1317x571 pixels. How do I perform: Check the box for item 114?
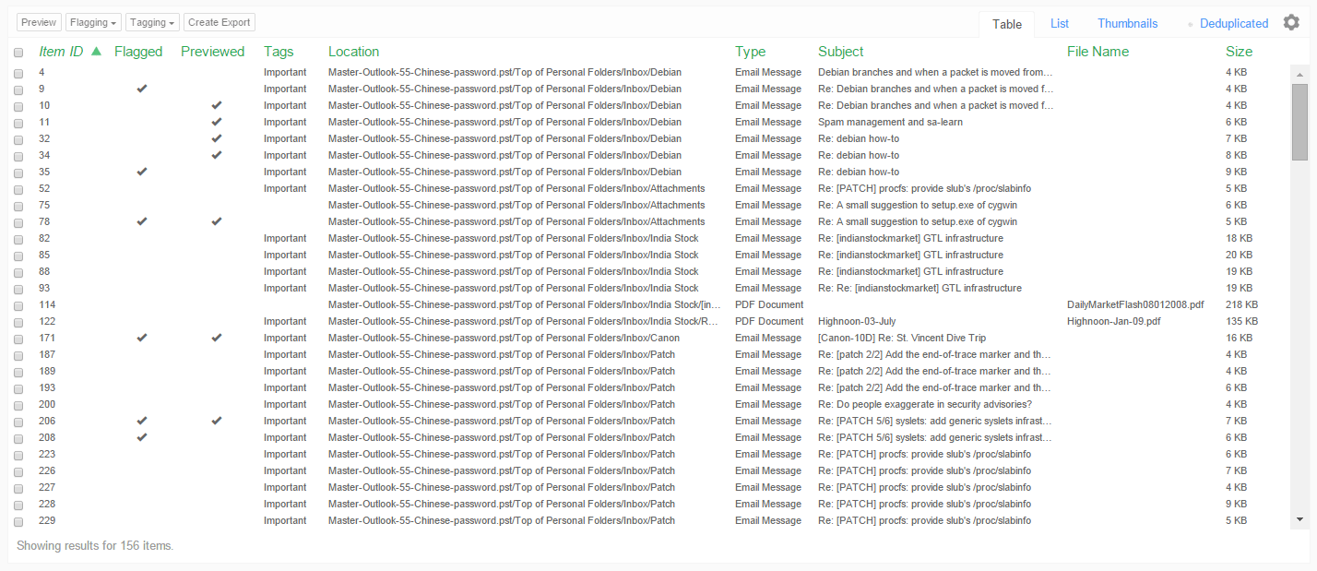18,305
